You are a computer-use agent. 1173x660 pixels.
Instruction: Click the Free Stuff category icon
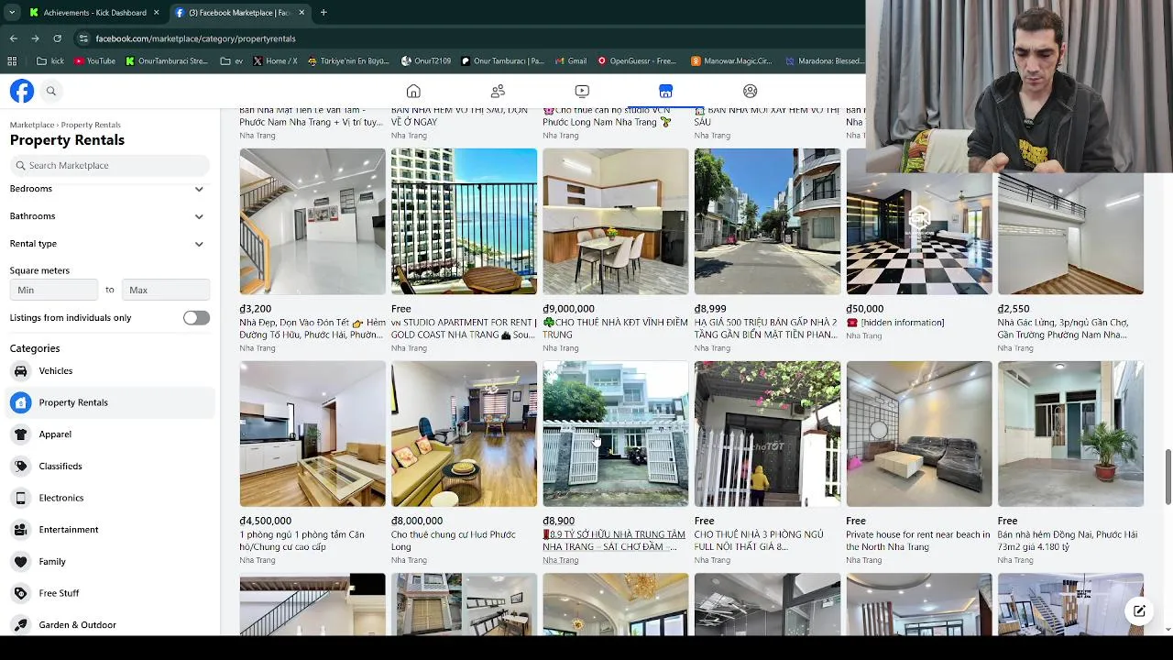20,593
